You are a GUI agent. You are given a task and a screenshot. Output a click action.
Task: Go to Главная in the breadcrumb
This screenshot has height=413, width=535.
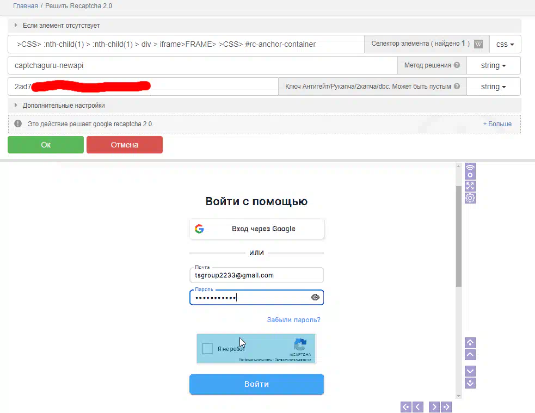[x=26, y=6]
